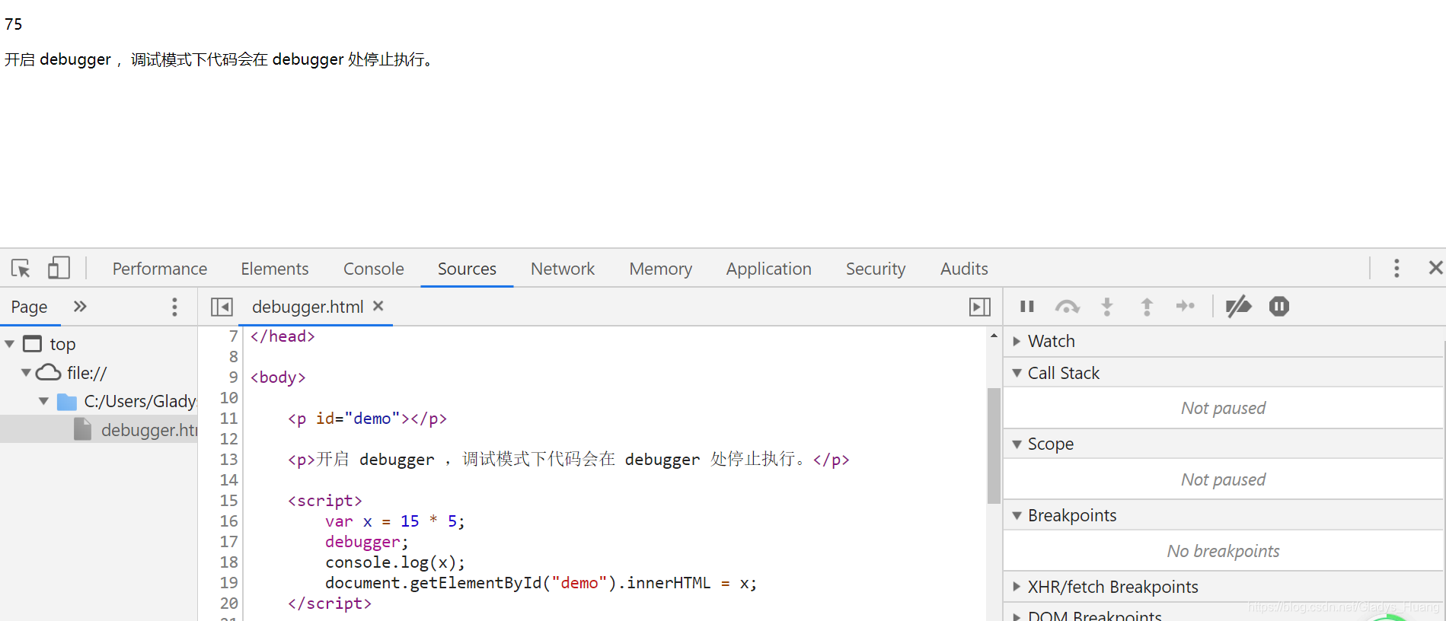Toggle pause on exceptions

[x=1279, y=307]
